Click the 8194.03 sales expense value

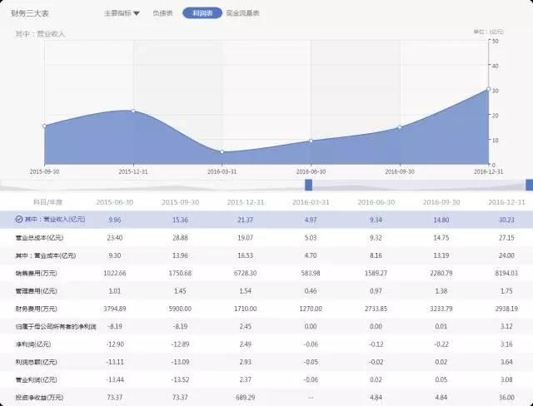click(506, 273)
